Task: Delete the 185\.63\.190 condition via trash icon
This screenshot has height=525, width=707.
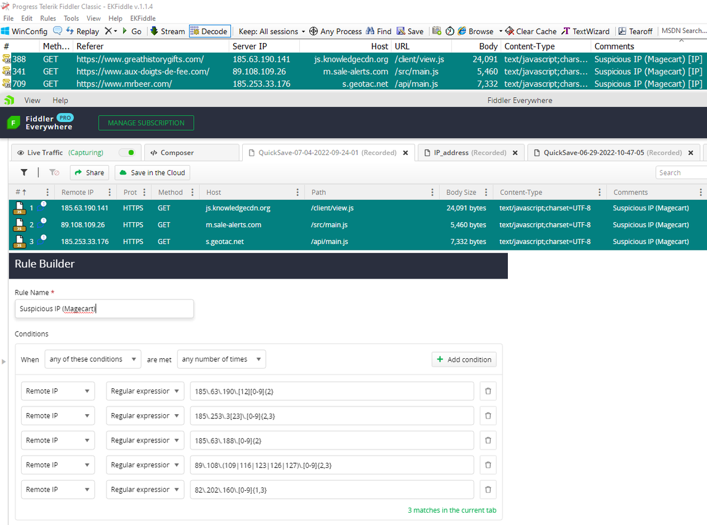Action: pos(488,391)
